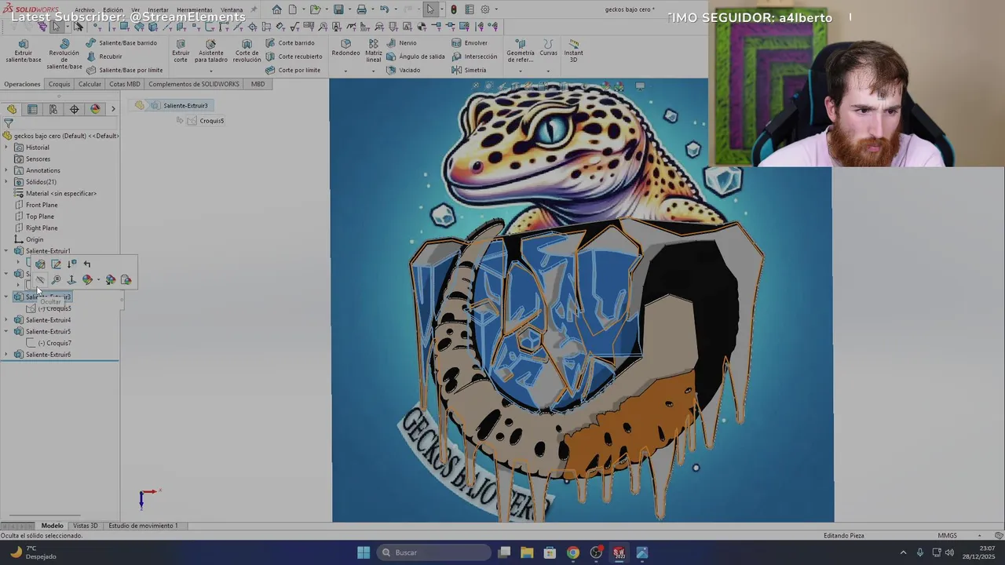Image resolution: width=1005 pixels, height=565 pixels.
Task: Switch to the PropertyManager tab icon
Action: tap(32, 109)
